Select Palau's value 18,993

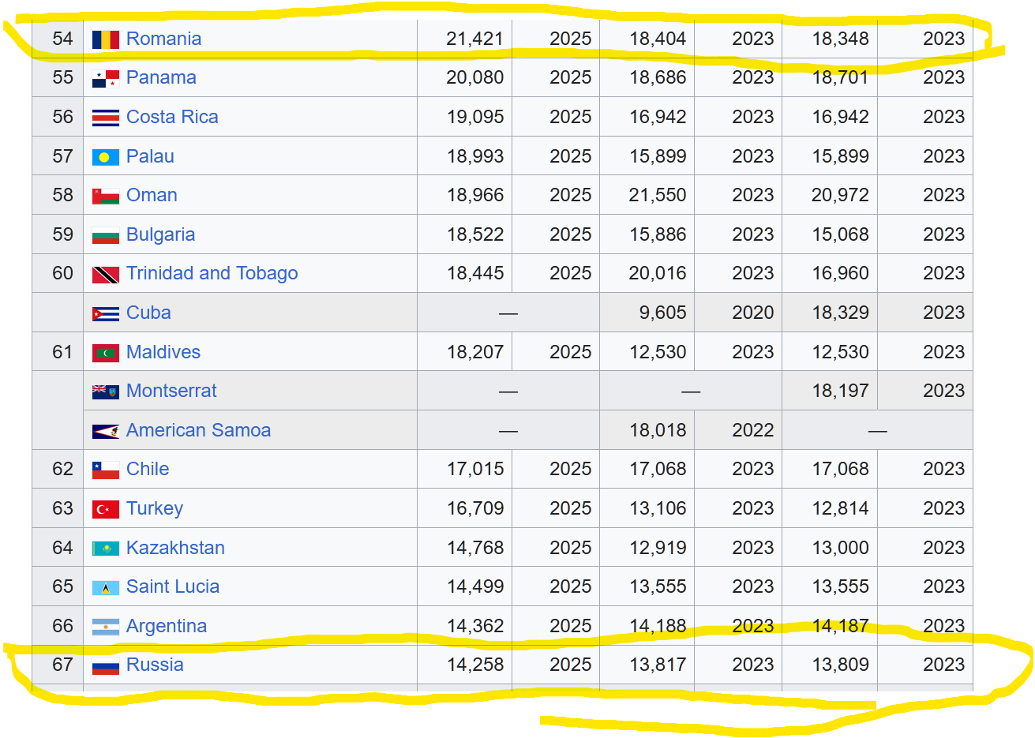tap(474, 156)
